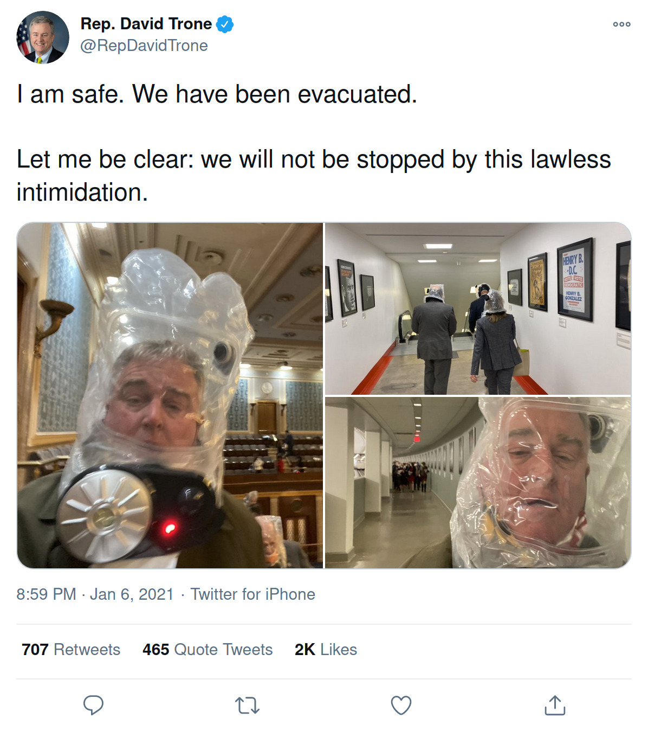View the 2K Likes list

[326, 650]
